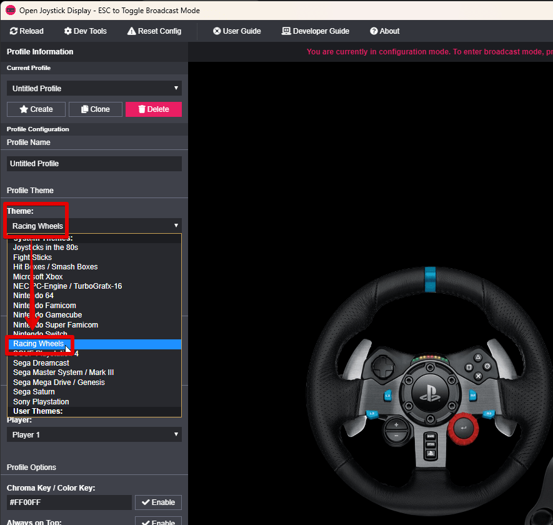Click the minus button on the wheel
Image resolution: width=553 pixels, height=525 pixels.
point(396,436)
